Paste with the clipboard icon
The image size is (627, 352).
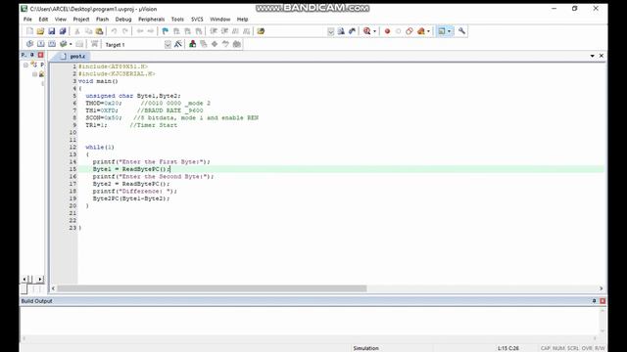click(x=99, y=31)
